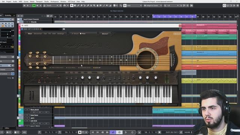240x135 pixels.
Task: Click the AUTO HP label under fretboard
Action: point(97,67)
